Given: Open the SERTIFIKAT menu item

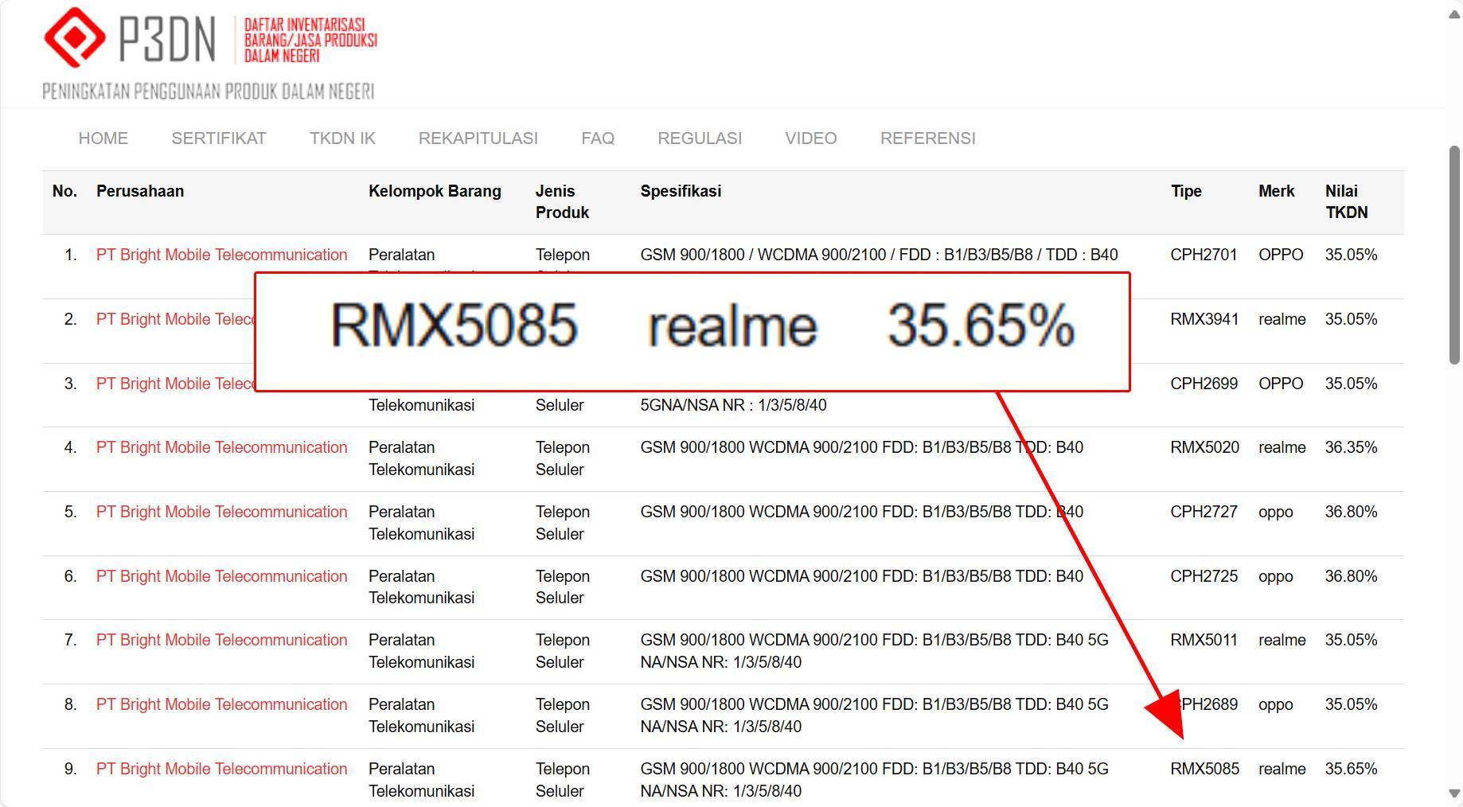Looking at the screenshot, I should [217, 138].
